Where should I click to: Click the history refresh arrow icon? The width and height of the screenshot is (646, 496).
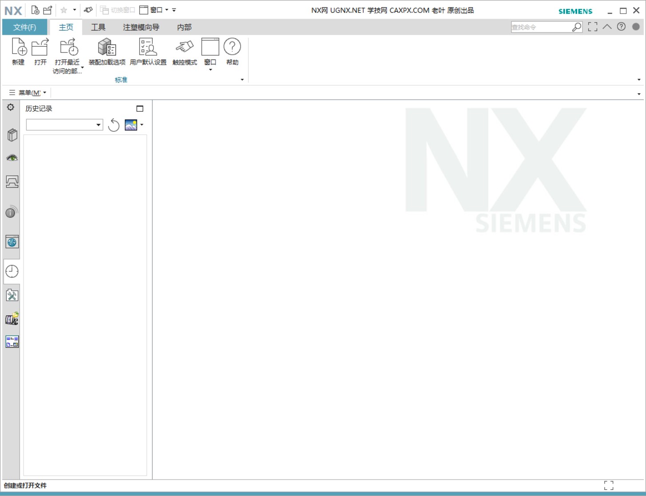pos(114,125)
